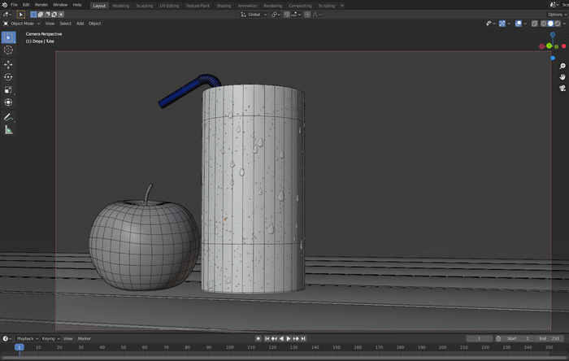Click the zoom view magnifier icon
The width and height of the screenshot is (569, 361).
pyautogui.click(x=562, y=67)
